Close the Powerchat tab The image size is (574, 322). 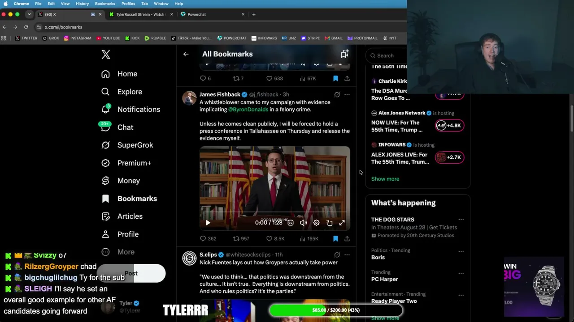[x=243, y=14]
